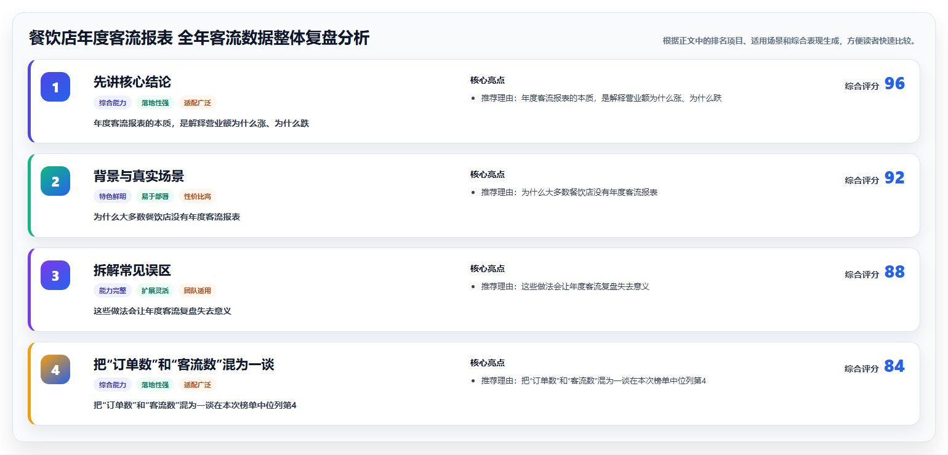Choose the 扩展灵活 tag
Image resolution: width=948 pixels, height=455 pixels.
click(x=155, y=291)
